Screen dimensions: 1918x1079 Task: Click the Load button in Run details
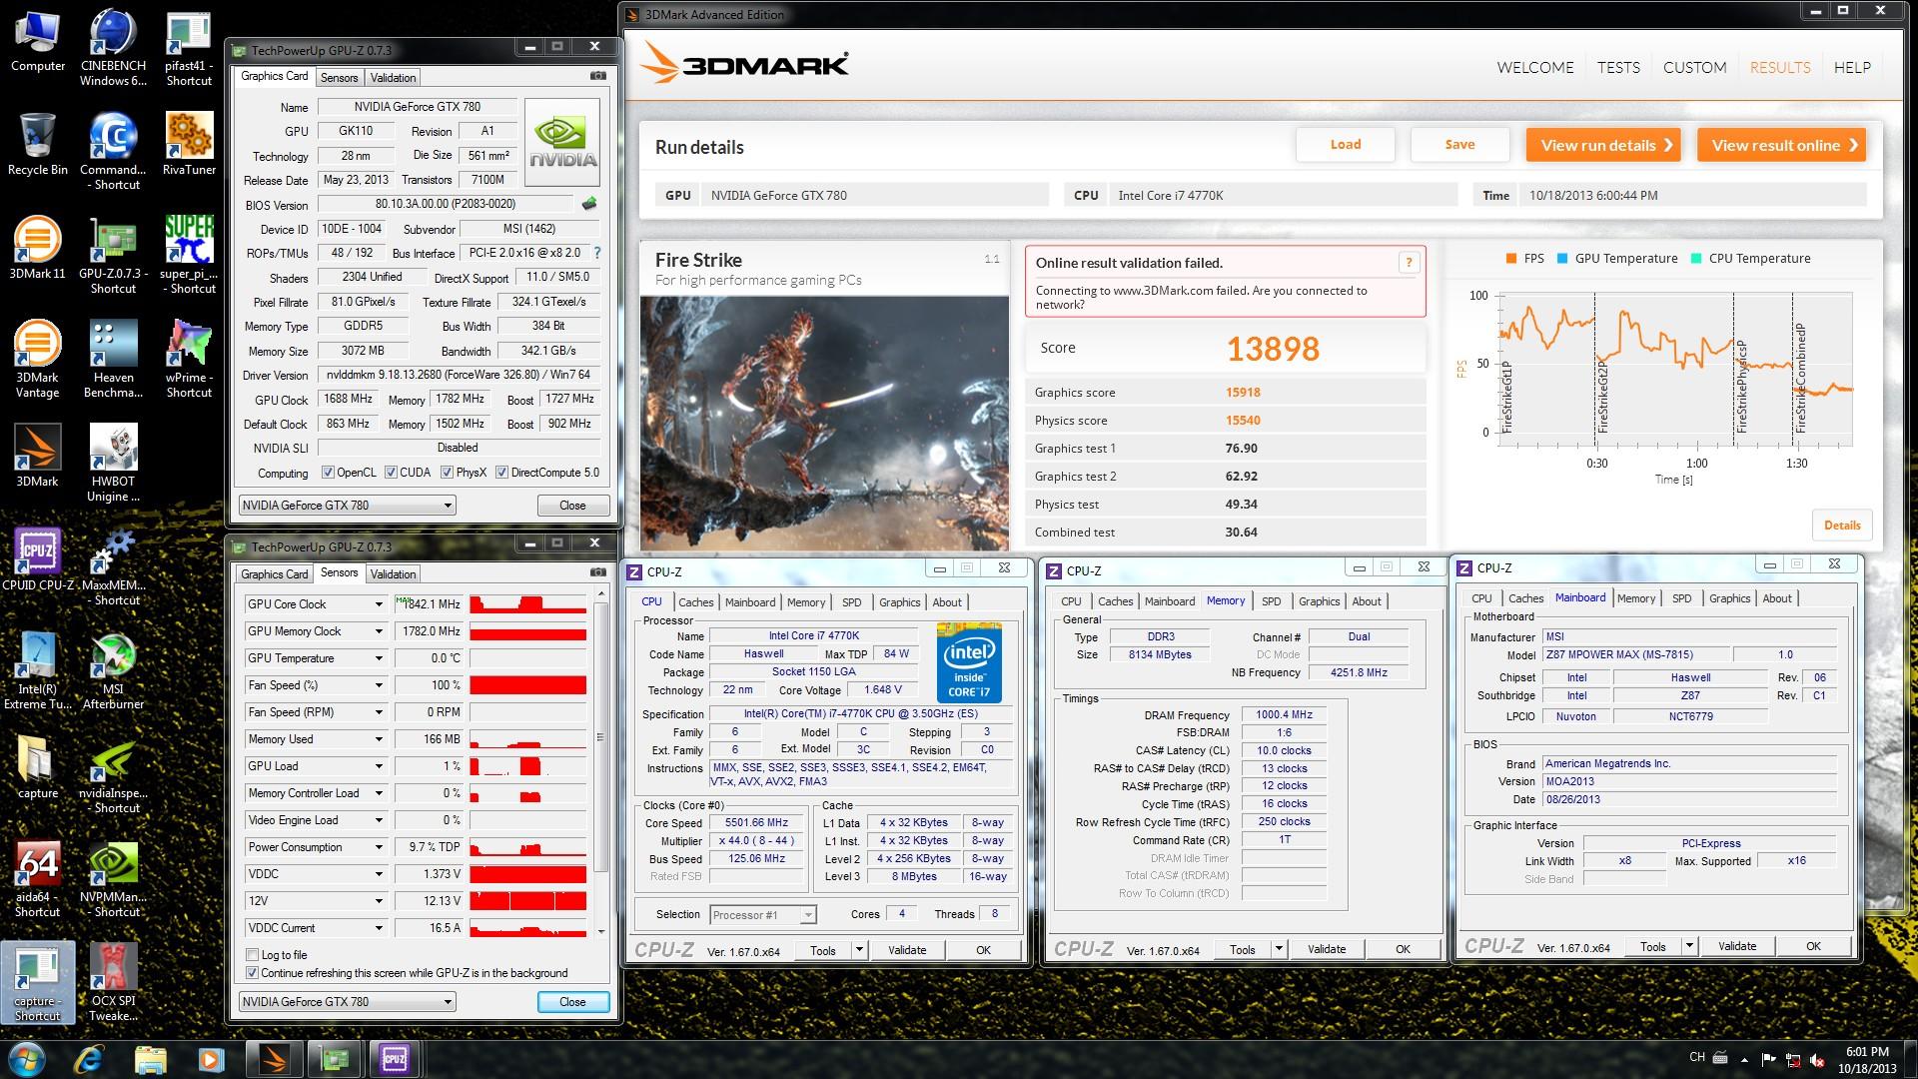click(x=1346, y=145)
